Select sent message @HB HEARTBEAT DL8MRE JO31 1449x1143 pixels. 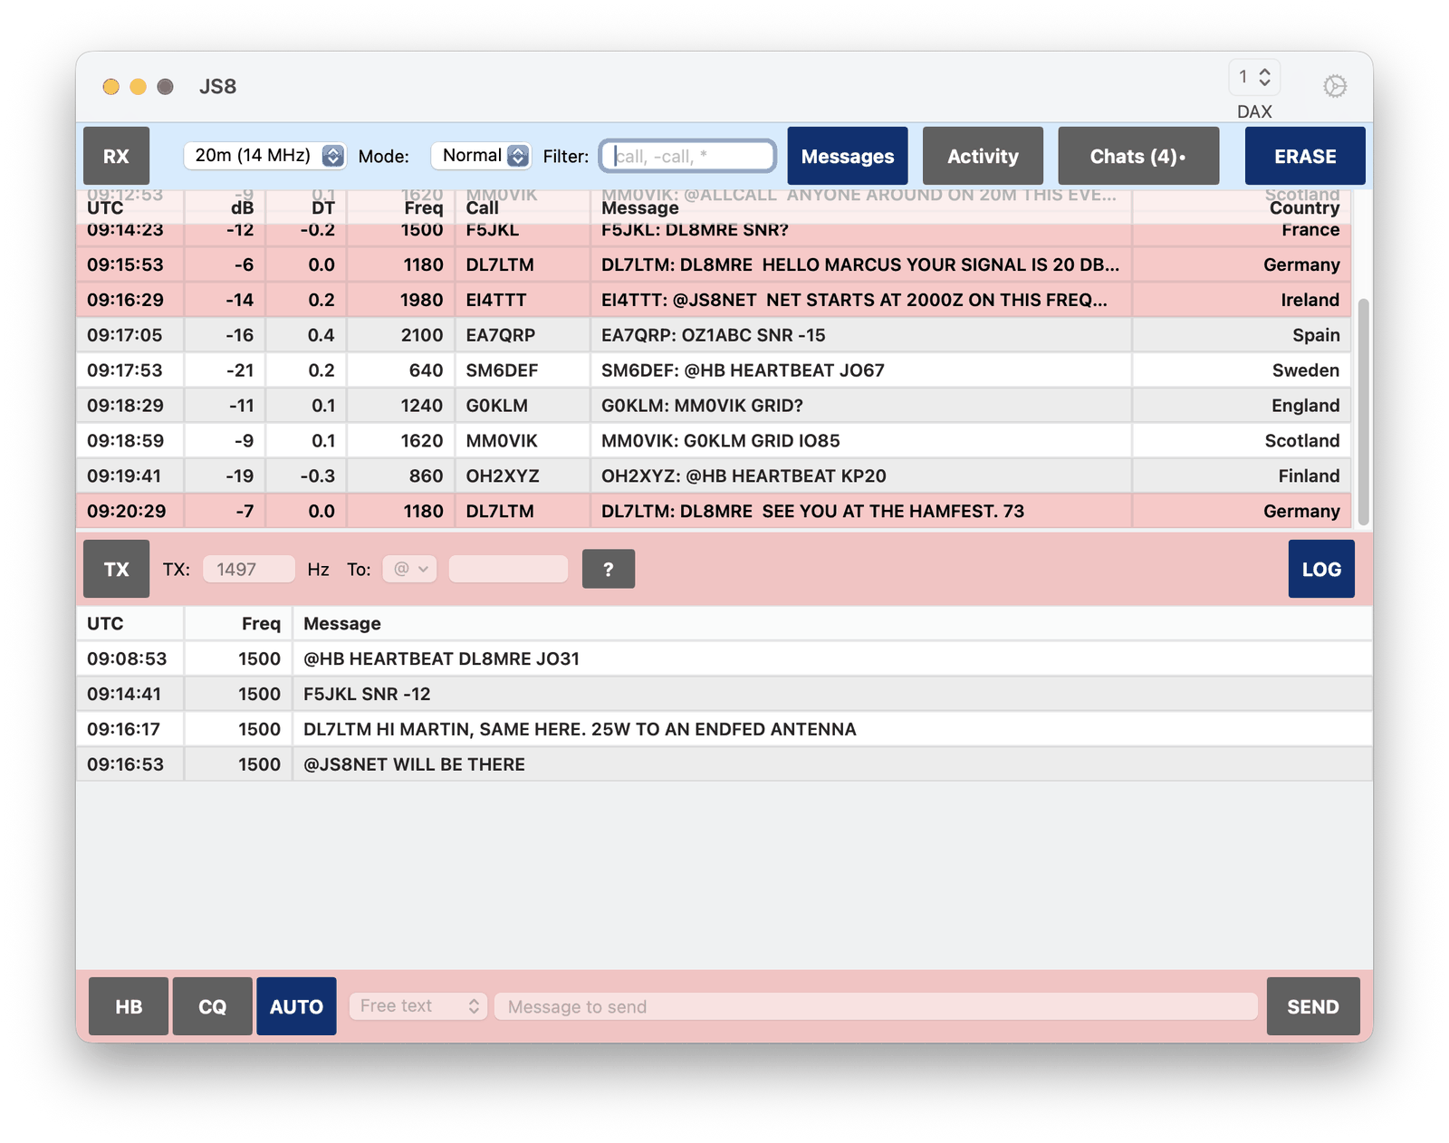click(x=724, y=658)
